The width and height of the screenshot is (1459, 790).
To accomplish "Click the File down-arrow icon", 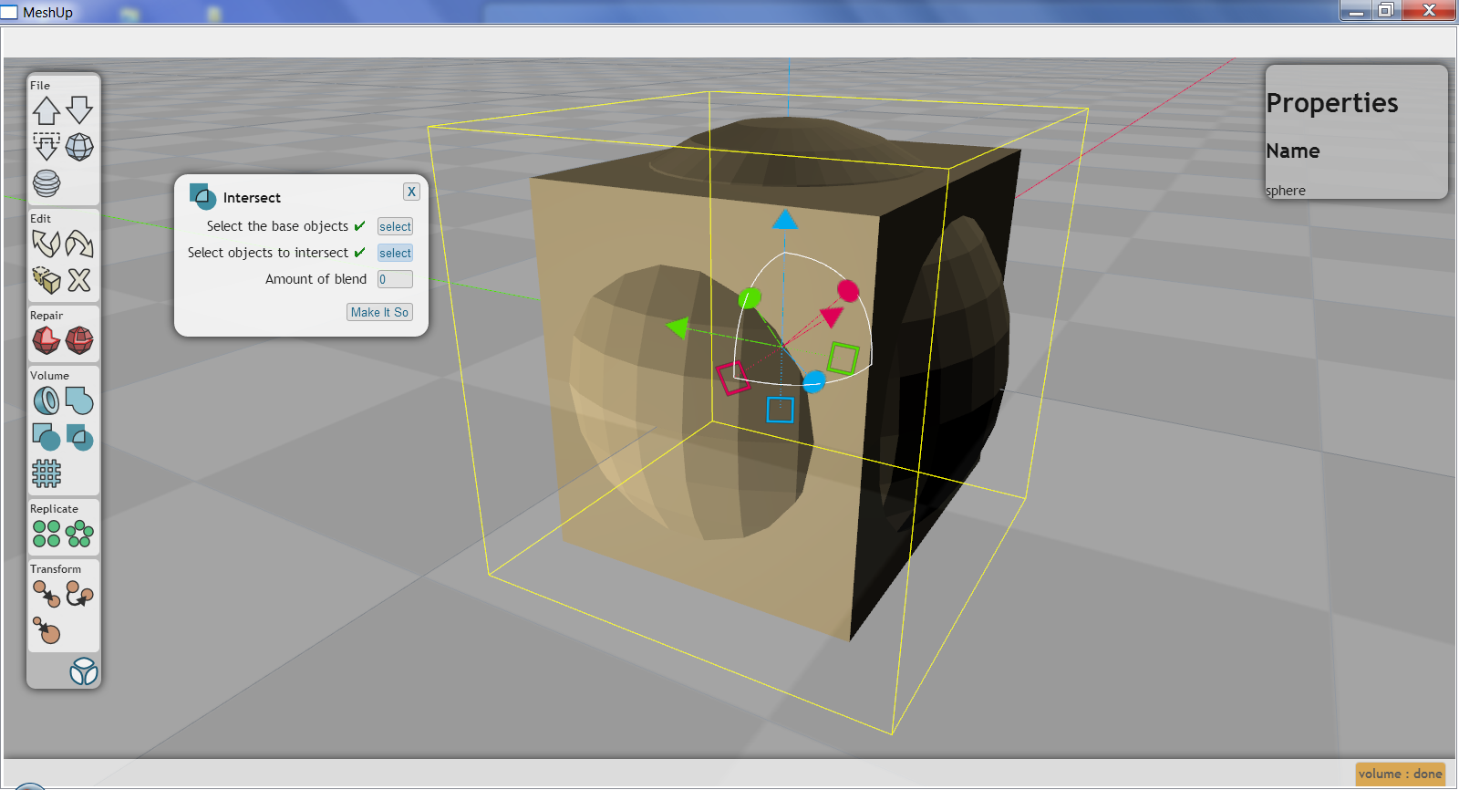I will click(79, 110).
